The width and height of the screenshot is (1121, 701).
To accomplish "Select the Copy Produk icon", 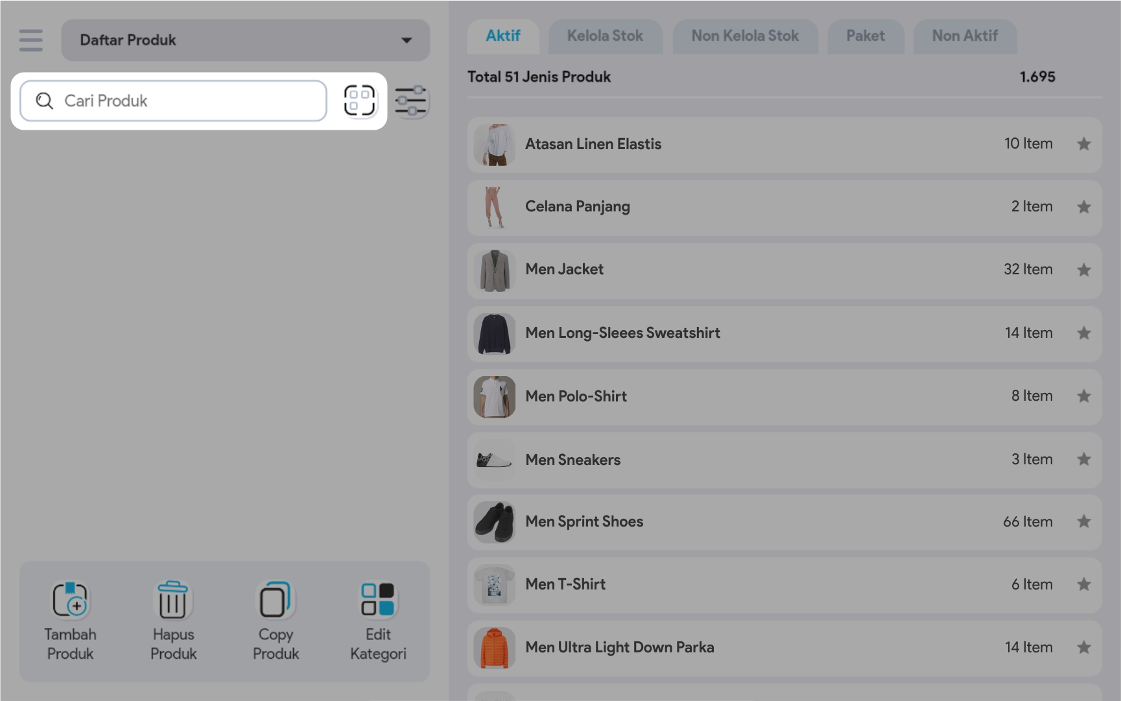I will [276, 600].
